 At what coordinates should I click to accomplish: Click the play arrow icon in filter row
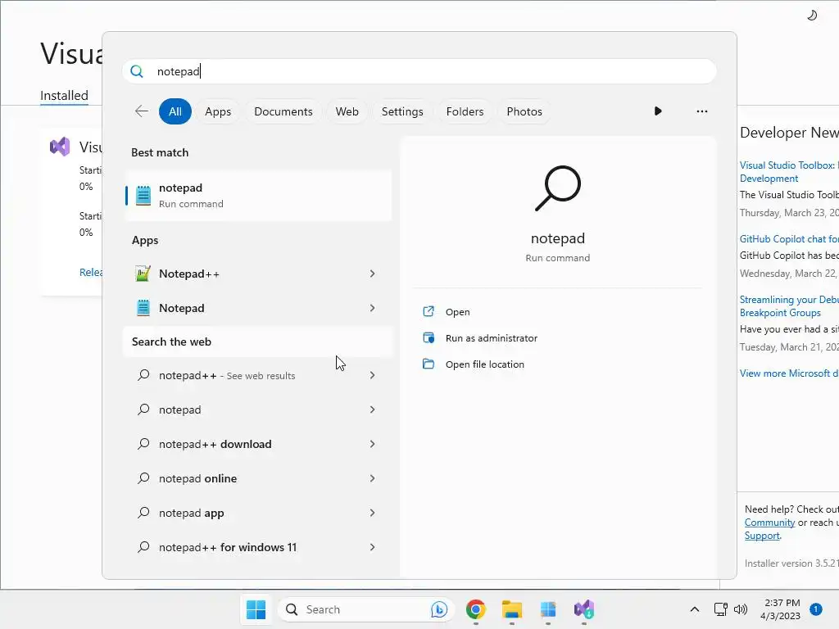[x=658, y=111]
